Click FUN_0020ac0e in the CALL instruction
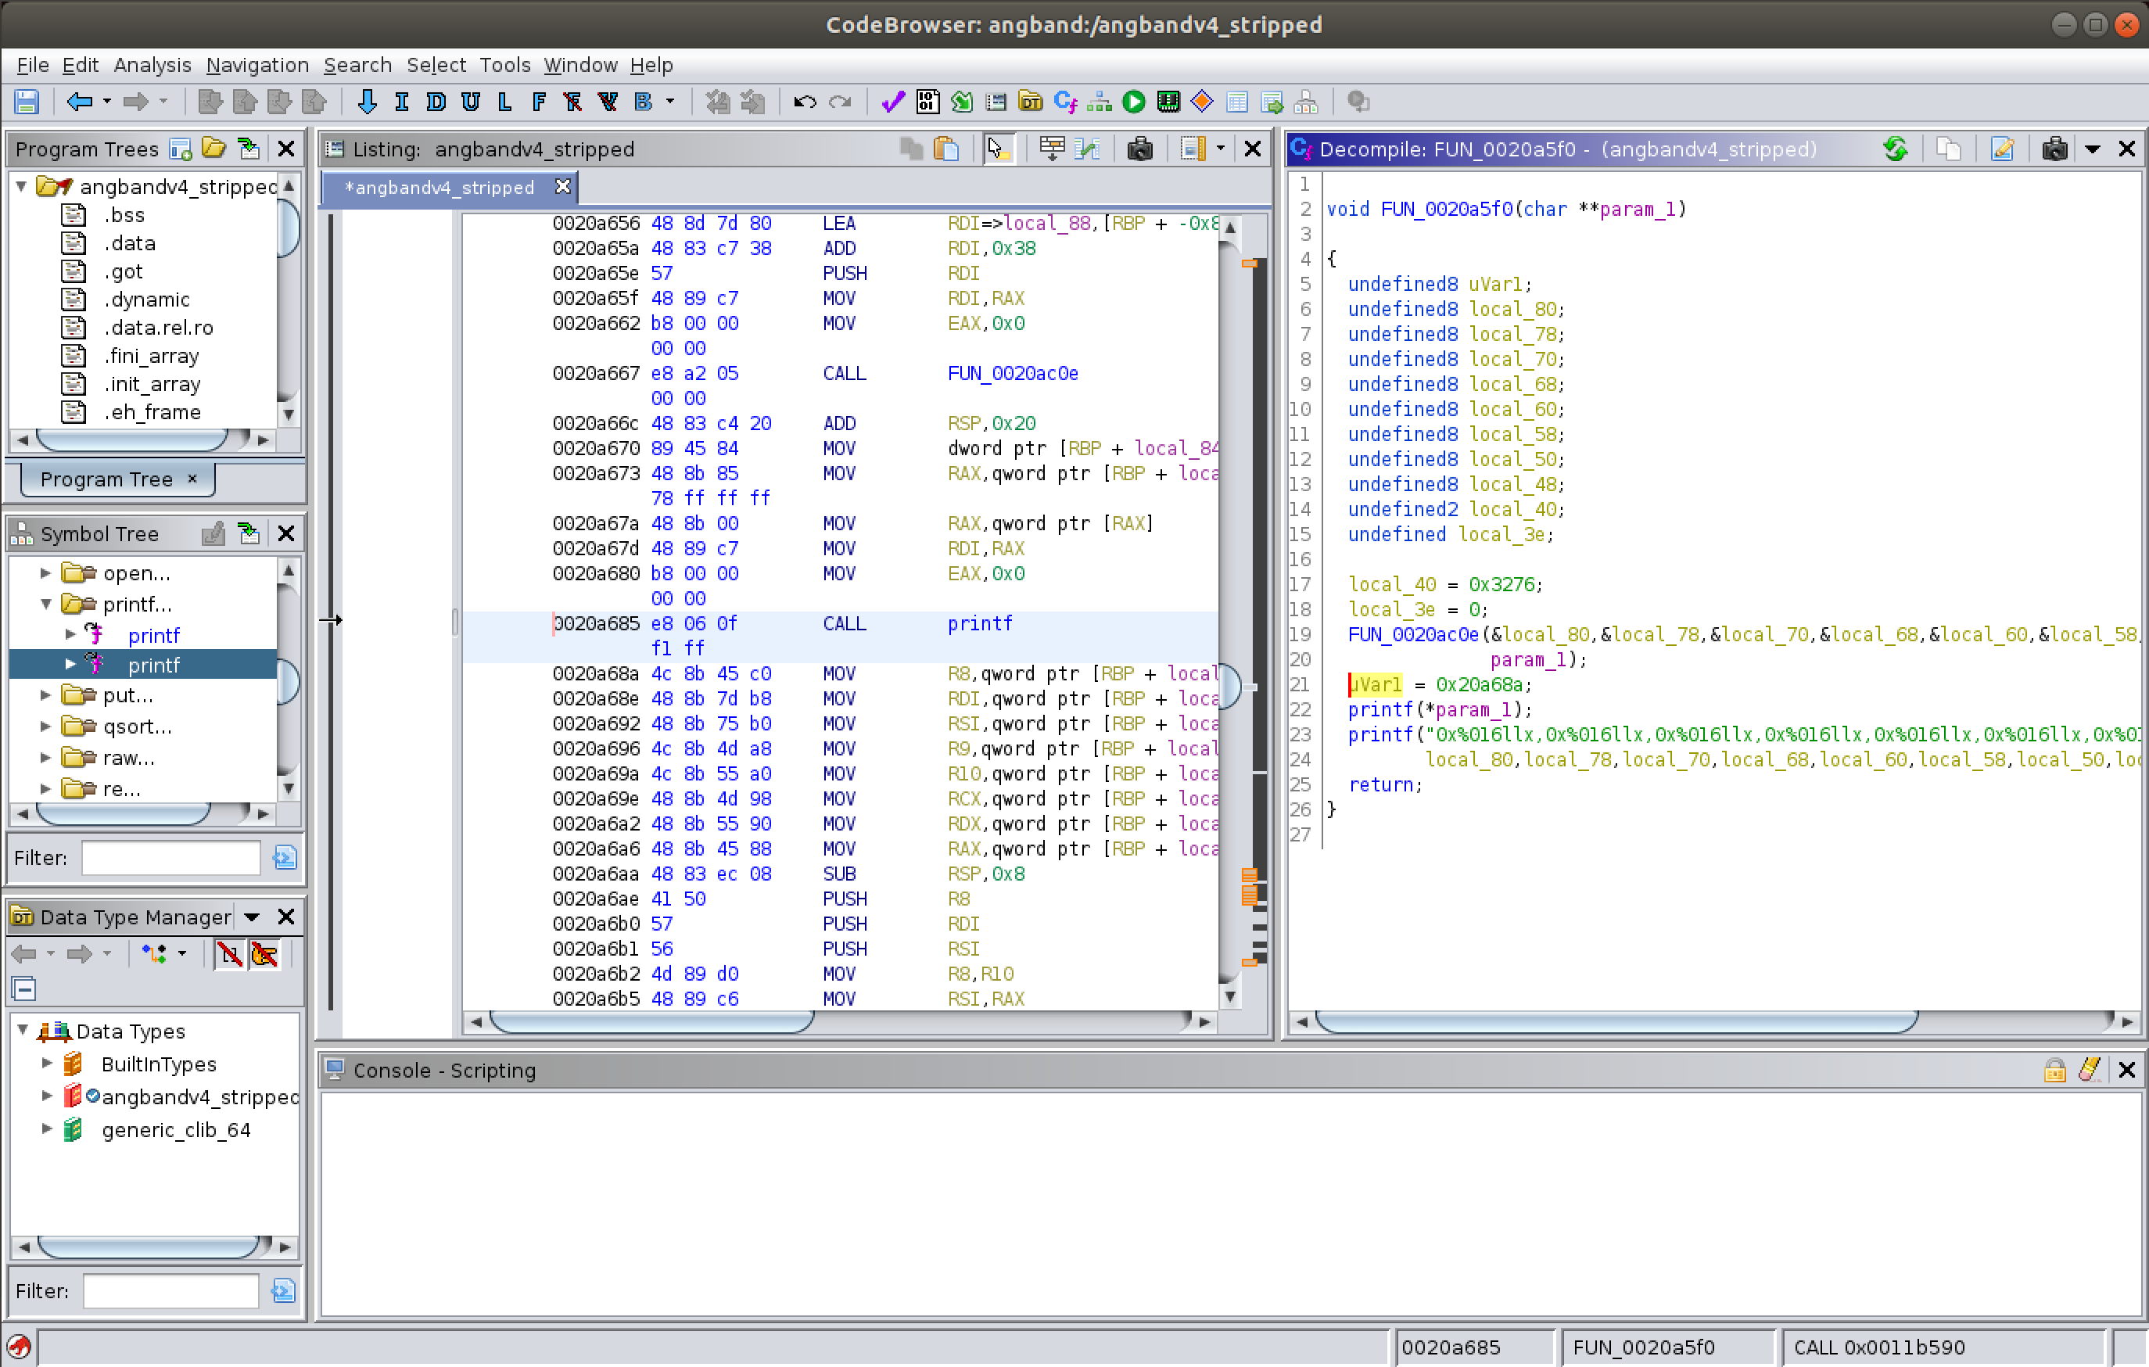2149x1367 pixels. (x=1012, y=373)
